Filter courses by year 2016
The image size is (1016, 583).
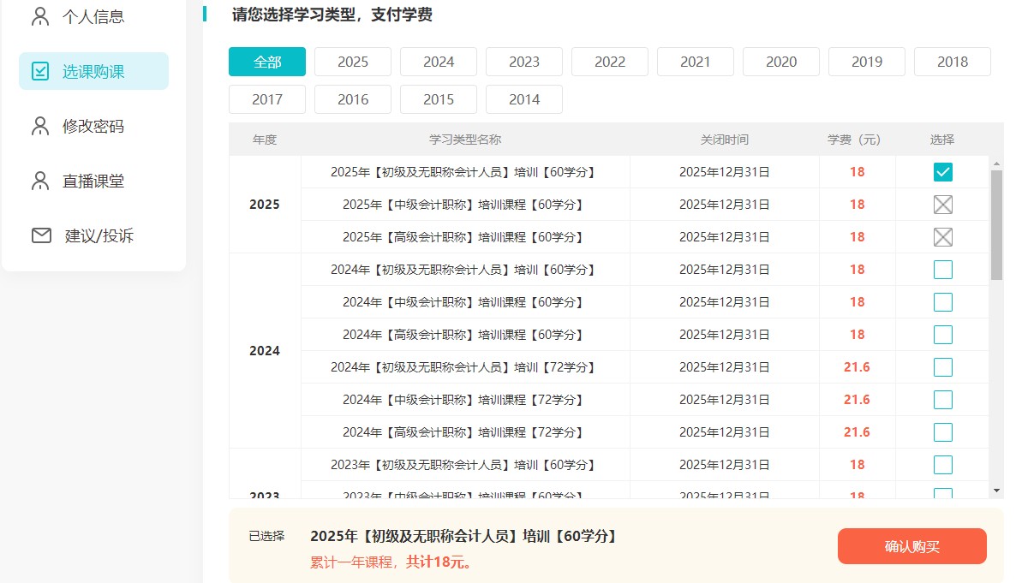pyautogui.click(x=352, y=99)
